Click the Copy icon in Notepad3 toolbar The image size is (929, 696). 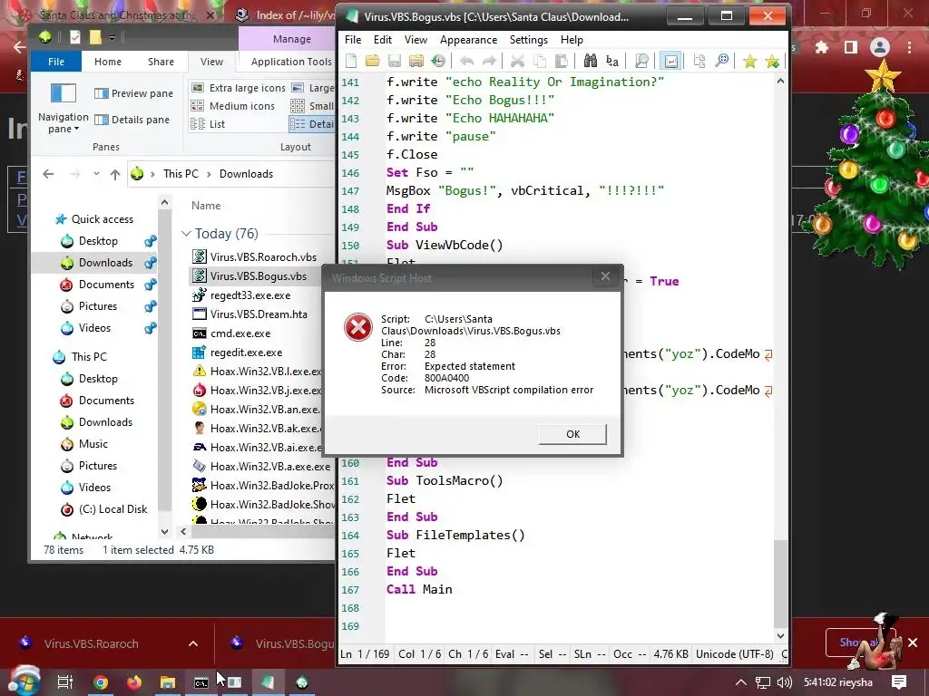click(x=539, y=61)
